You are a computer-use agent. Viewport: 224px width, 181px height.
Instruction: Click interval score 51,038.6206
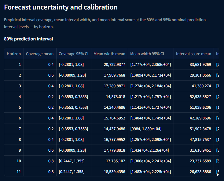193,107
